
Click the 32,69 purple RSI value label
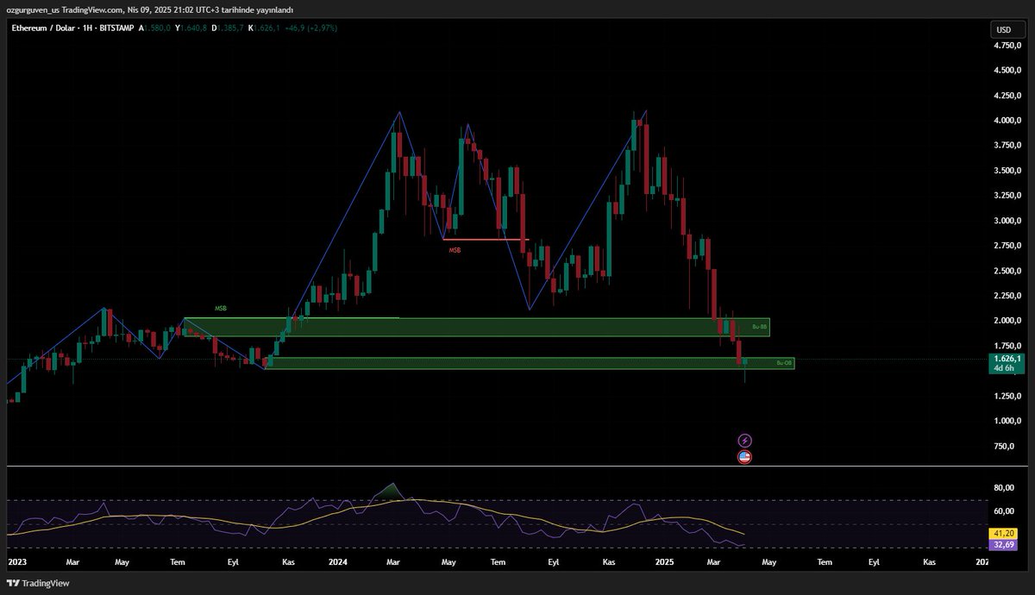[1005, 544]
